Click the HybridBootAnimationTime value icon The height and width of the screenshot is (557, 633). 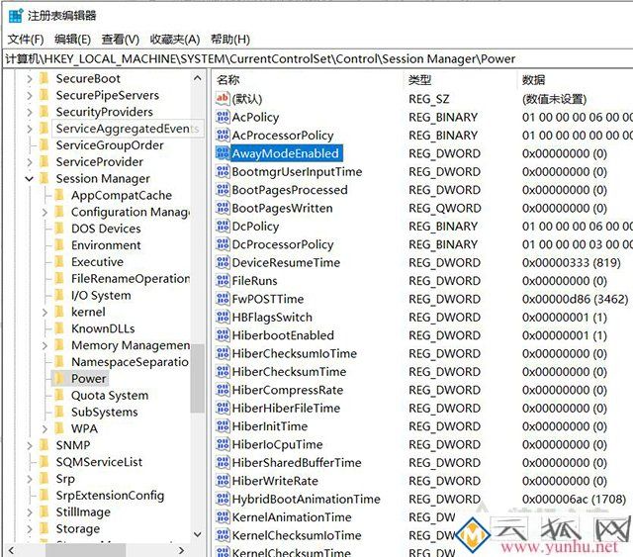pos(223,499)
